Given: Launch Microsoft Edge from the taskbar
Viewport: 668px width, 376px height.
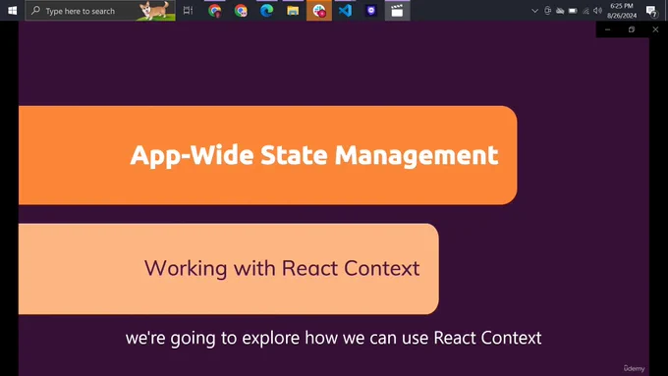Looking at the screenshot, I should 266,11.
